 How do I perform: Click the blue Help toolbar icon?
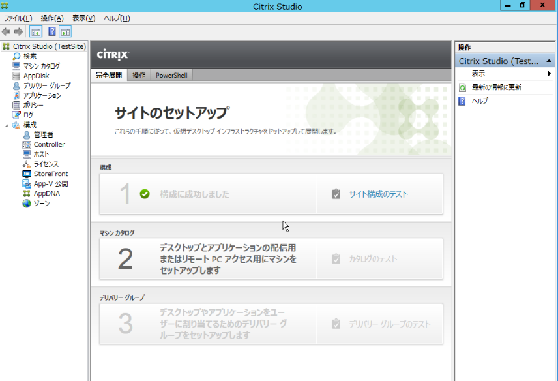[x=52, y=32]
